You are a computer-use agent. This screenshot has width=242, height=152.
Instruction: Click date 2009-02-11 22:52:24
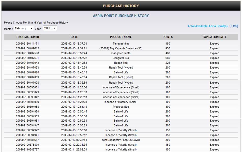74,149
